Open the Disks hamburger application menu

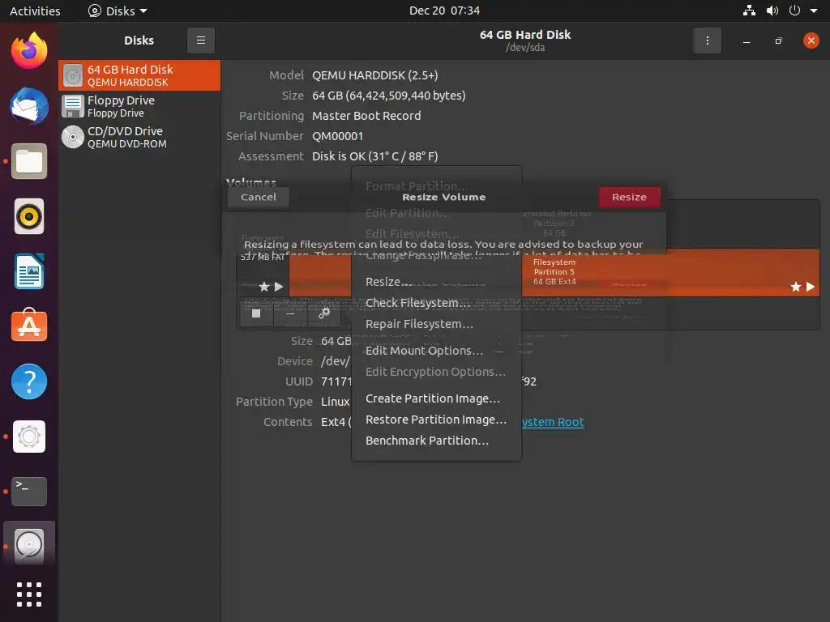201,40
